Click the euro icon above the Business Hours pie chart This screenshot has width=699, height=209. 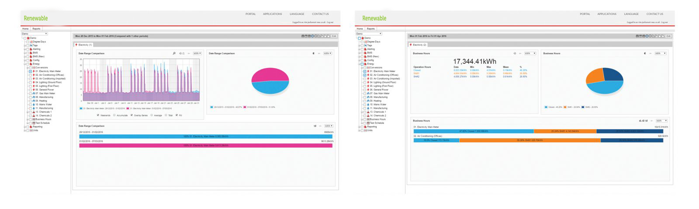[644, 53]
